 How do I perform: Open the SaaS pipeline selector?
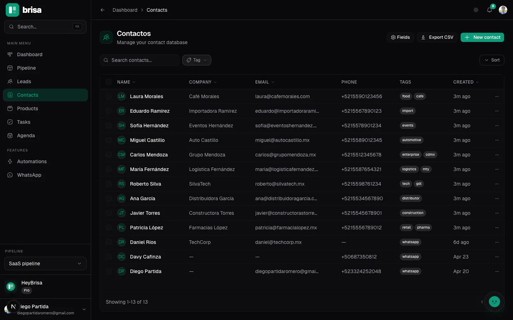45,263
